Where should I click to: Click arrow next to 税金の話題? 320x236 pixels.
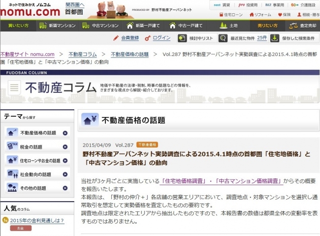pyautogui.click(x=65, y=147)
